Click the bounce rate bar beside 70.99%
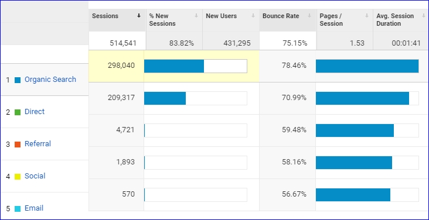The width and height of the screenshot is (429, 220). click(x=367, y=98)
